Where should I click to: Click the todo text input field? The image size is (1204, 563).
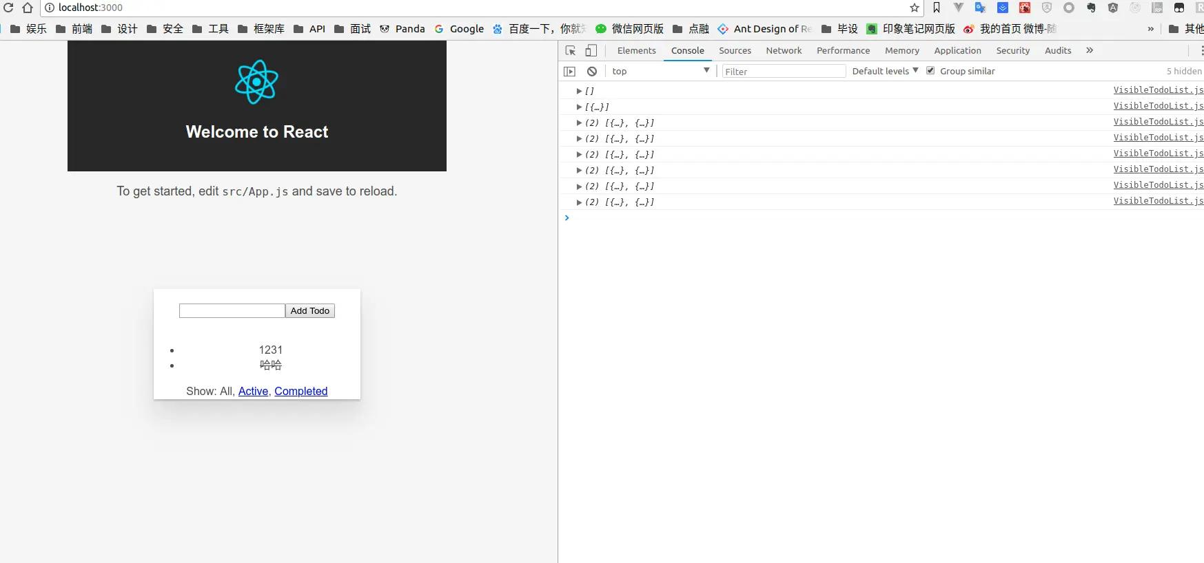232,311
